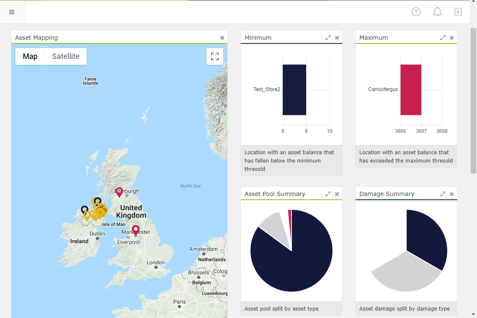Expand the Asset Pool Summary panel
This screenshot has height=318, width=477.
coord(328,193)
